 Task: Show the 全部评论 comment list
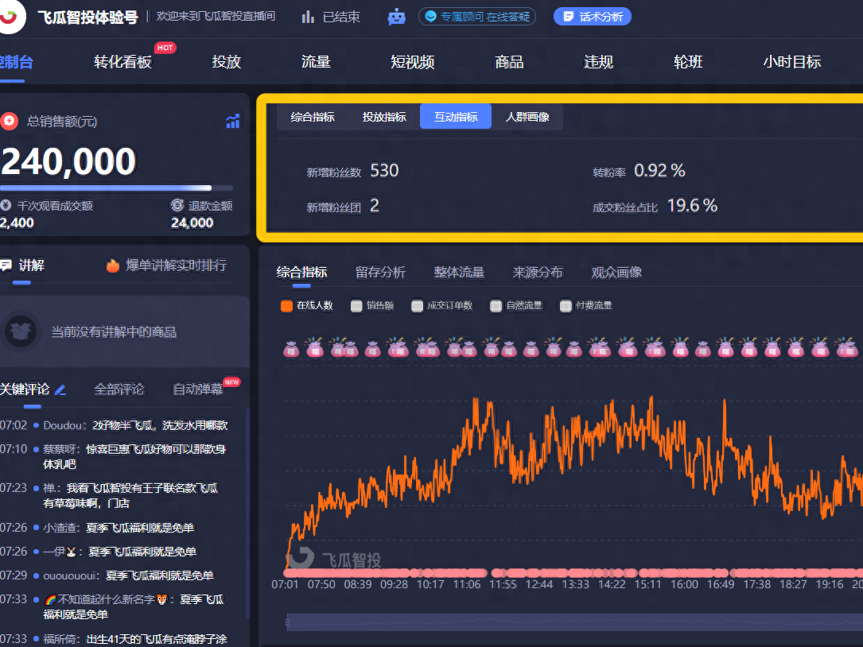119,389
